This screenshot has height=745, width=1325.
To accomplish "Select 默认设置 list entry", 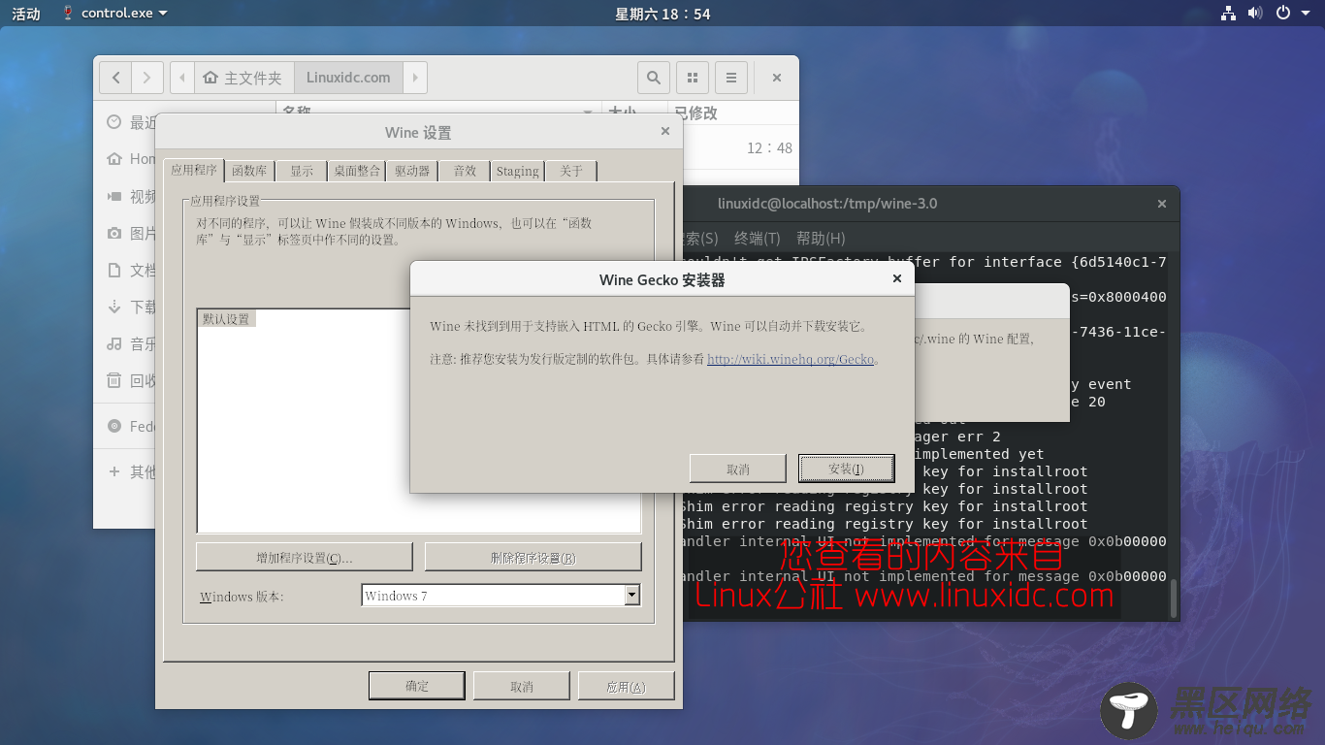I will pos(226,318).
